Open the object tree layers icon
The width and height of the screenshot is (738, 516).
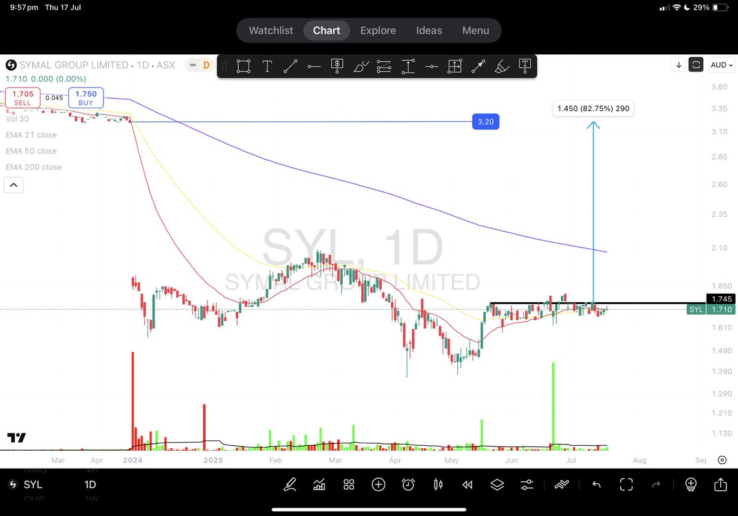click(497, 484)
